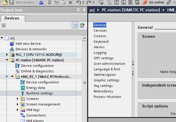Image resolution: width=176 pixels, height=122 pixels.
Task: Toggle the overview table icon in Devices toolbar
Action: 75,25
